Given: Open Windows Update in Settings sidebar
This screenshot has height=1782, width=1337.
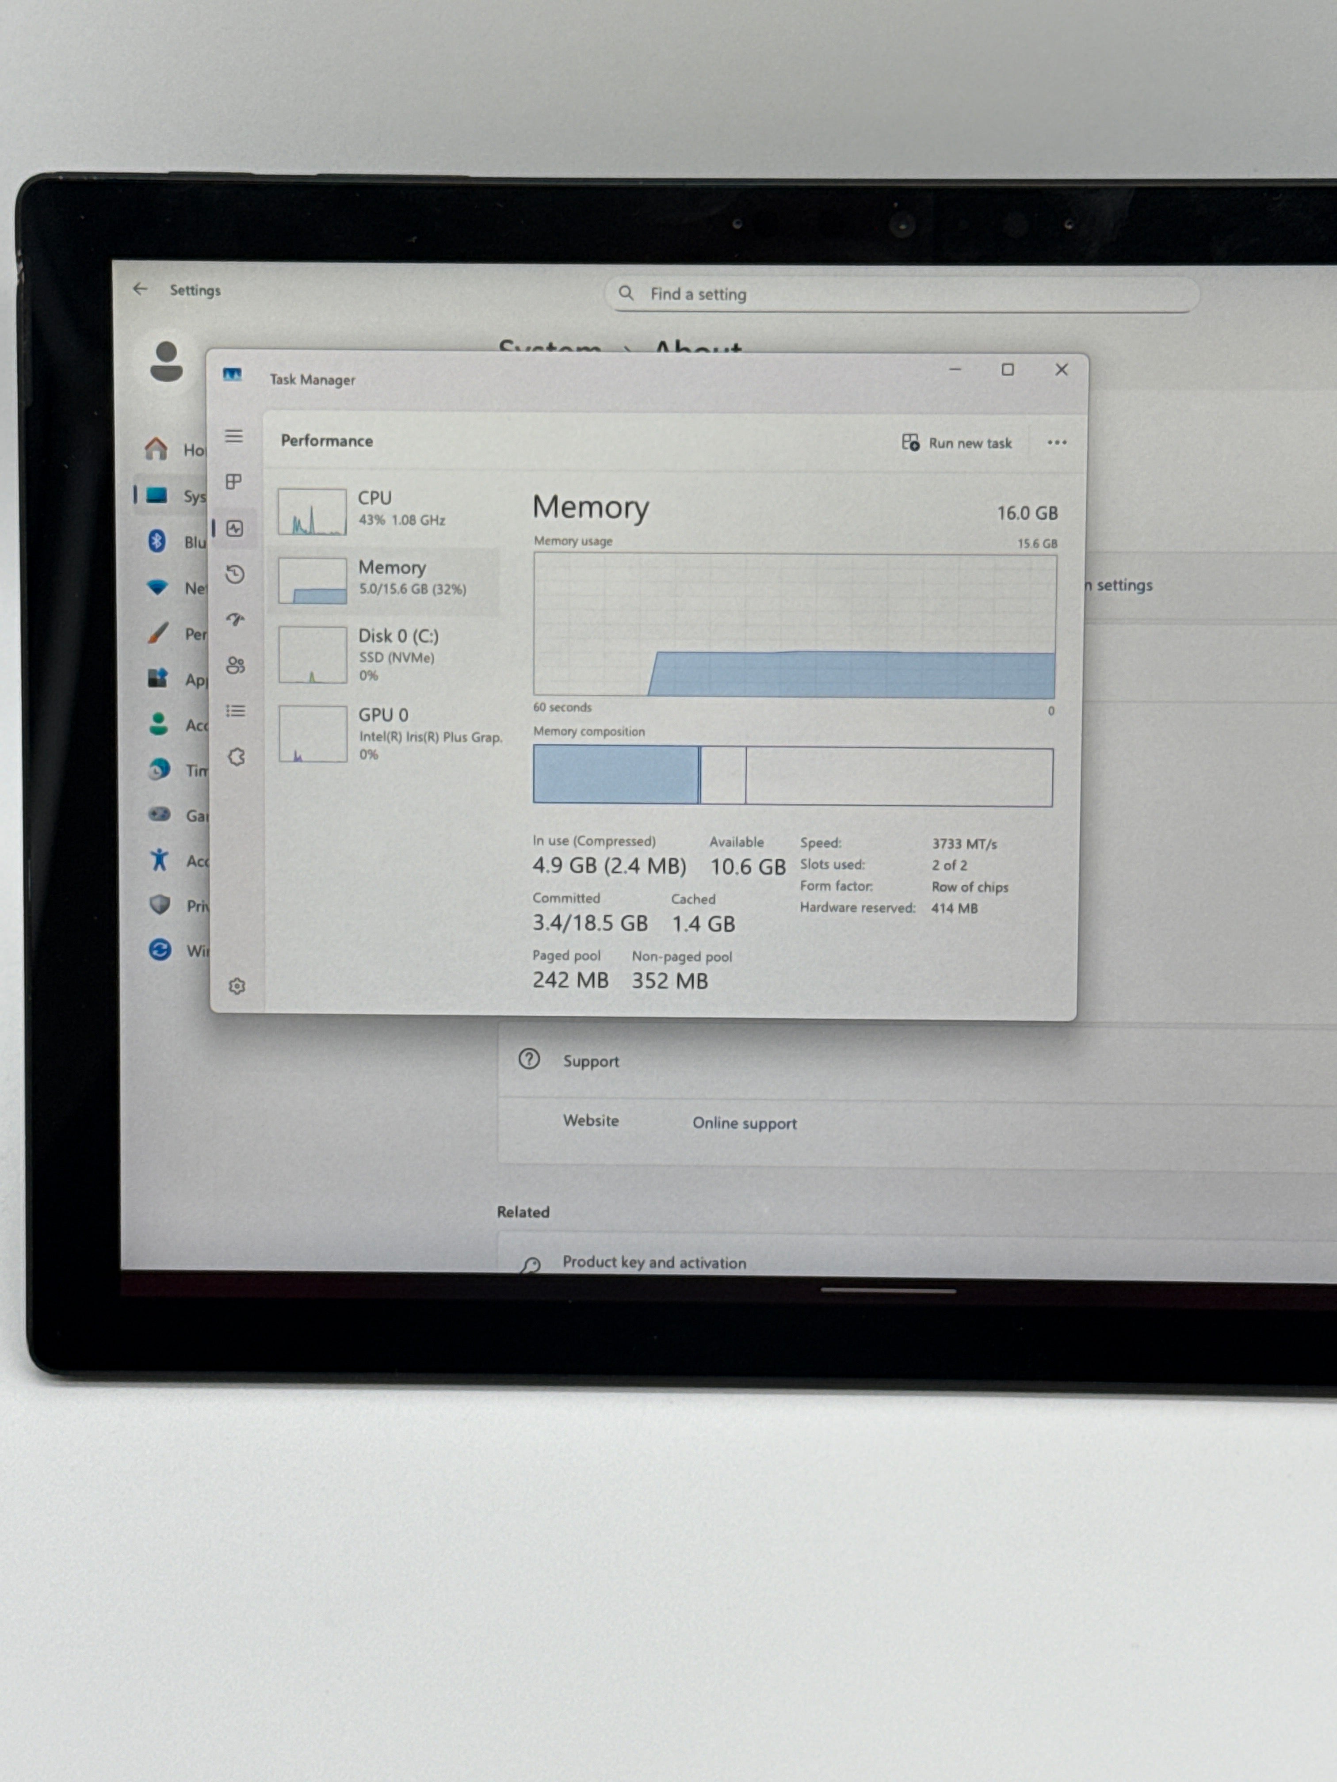Looking at the screenshot, I should [x=179, y=950].
